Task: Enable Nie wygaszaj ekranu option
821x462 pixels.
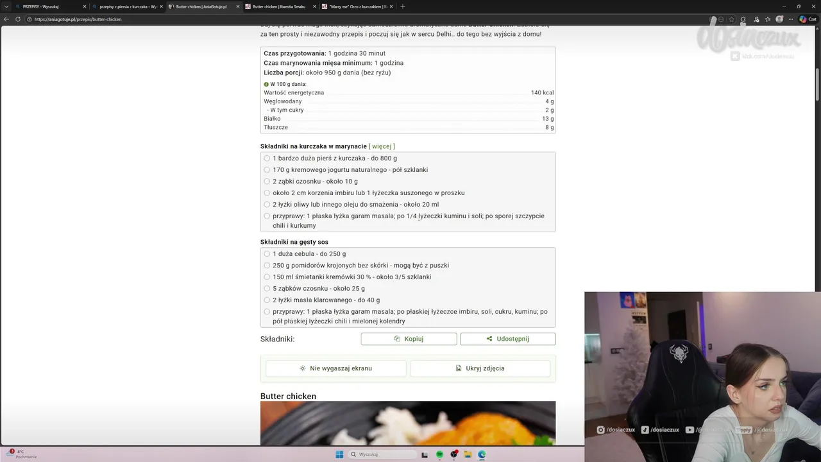Action: point(336,368)
